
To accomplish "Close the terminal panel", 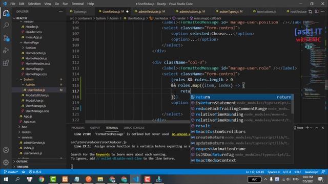I will click(323, 128).
